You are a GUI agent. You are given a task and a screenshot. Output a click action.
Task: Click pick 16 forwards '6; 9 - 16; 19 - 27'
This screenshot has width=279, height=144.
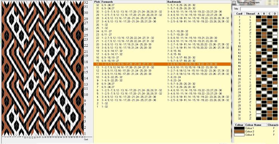pos(110,58)
